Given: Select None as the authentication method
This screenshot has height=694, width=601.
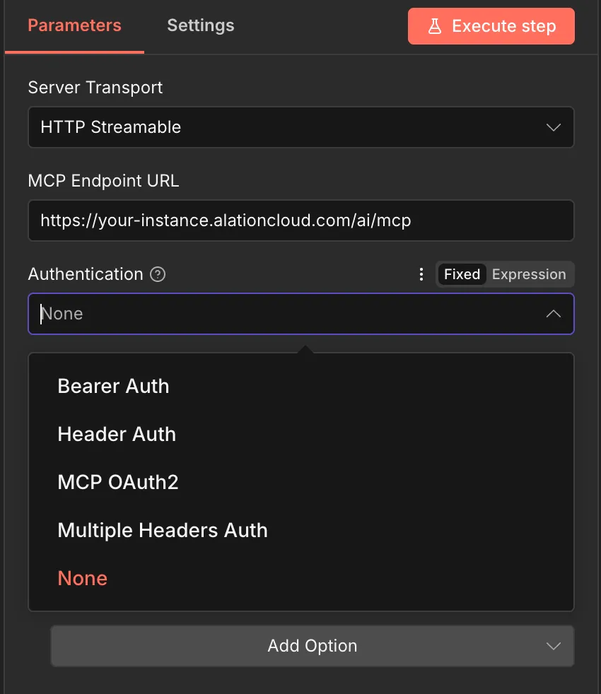Looking at the screenshot, I should click(x=82, y=578).
